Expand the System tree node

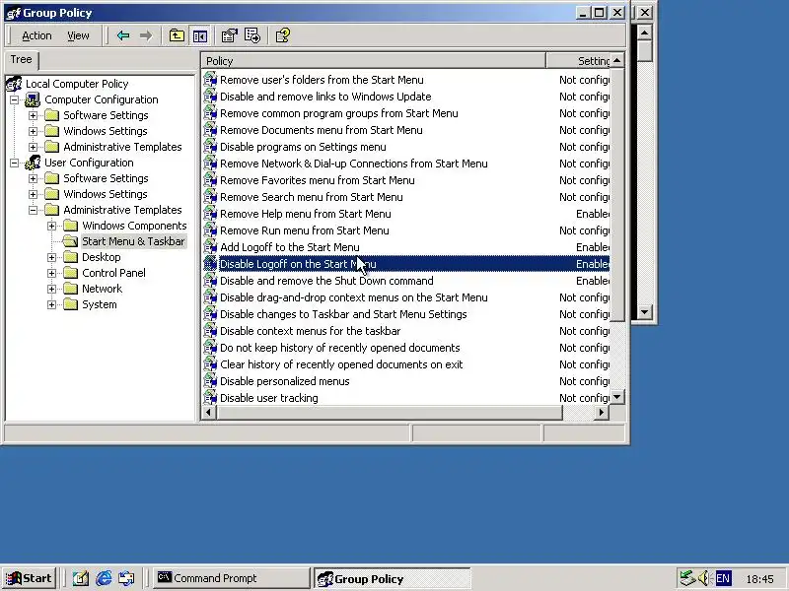[x=52, y=304]
